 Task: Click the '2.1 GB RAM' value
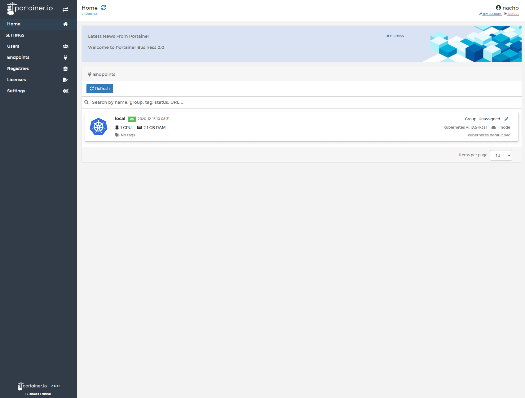[154, 127]
